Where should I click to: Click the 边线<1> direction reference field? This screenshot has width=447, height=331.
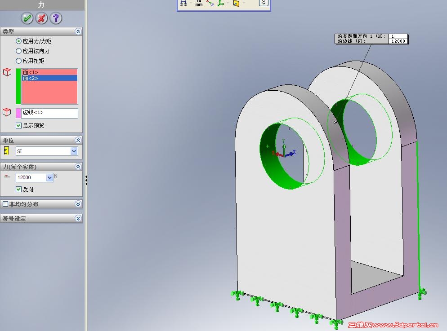[x=49, y=113]
